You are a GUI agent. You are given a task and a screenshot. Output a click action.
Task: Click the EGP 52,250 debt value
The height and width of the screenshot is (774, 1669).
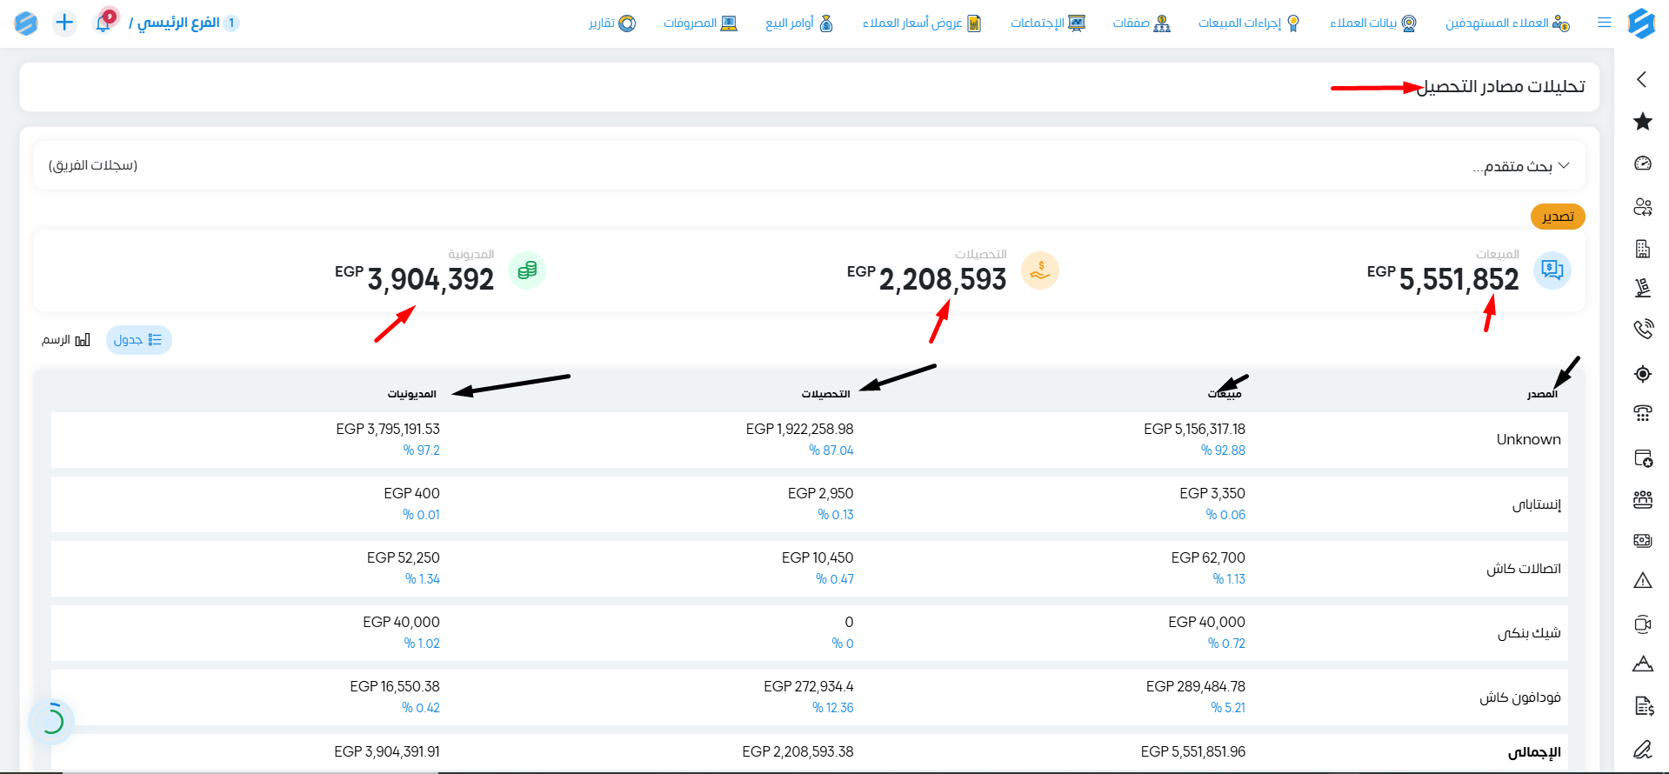tap(403, 558)
